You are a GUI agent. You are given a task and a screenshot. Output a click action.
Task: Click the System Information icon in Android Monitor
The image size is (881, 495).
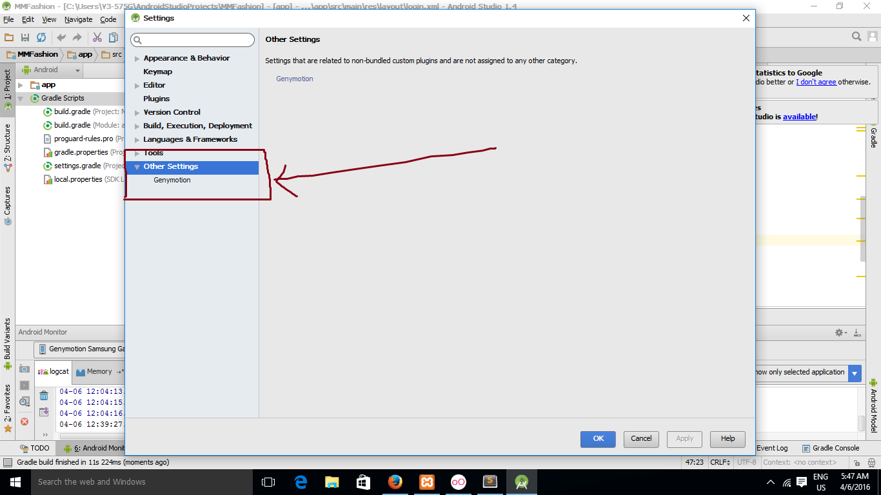pos(25,402)
